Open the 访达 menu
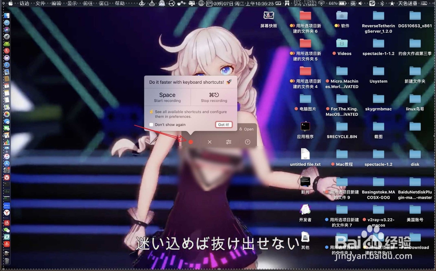 (x=24, y=3)
